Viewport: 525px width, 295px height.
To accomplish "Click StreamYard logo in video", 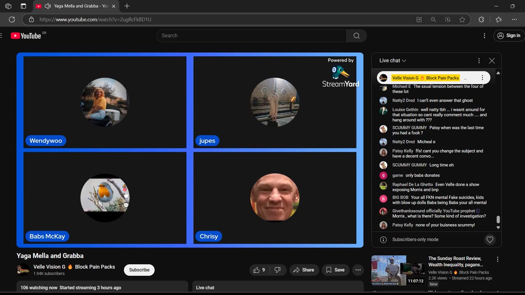I will click(340, 77).
